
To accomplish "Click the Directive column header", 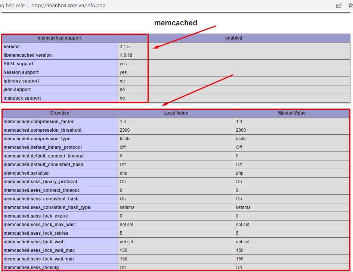I will pos(60,113).
